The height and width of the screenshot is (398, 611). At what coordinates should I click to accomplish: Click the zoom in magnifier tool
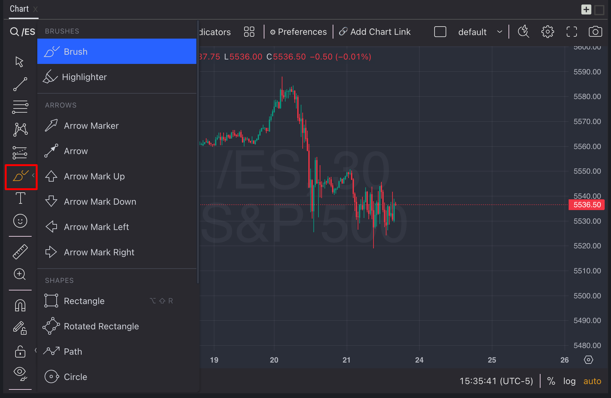[20, 274]
